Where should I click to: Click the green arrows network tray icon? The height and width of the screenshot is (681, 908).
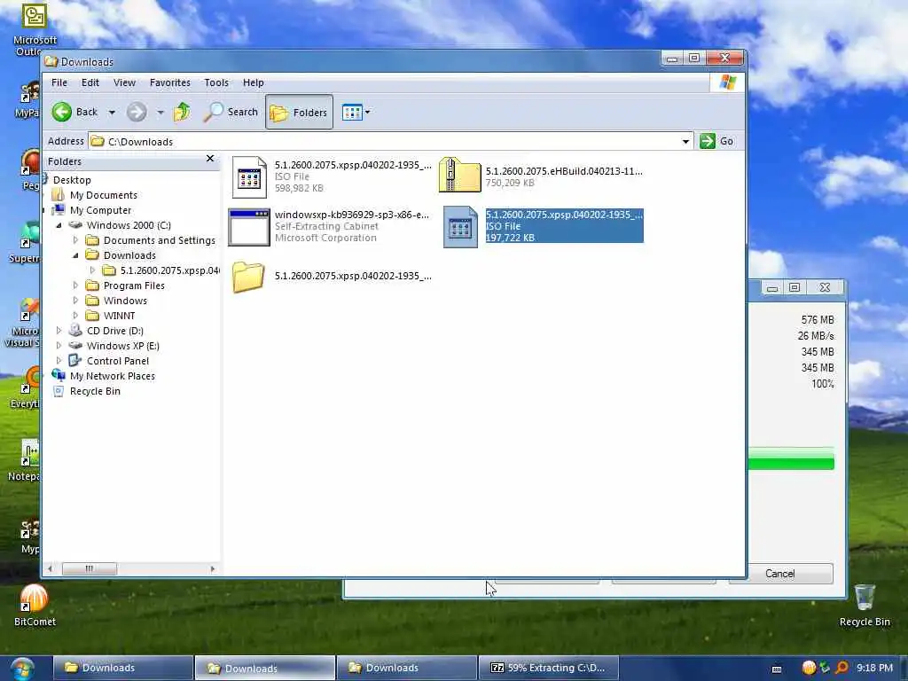coord(826,668)
